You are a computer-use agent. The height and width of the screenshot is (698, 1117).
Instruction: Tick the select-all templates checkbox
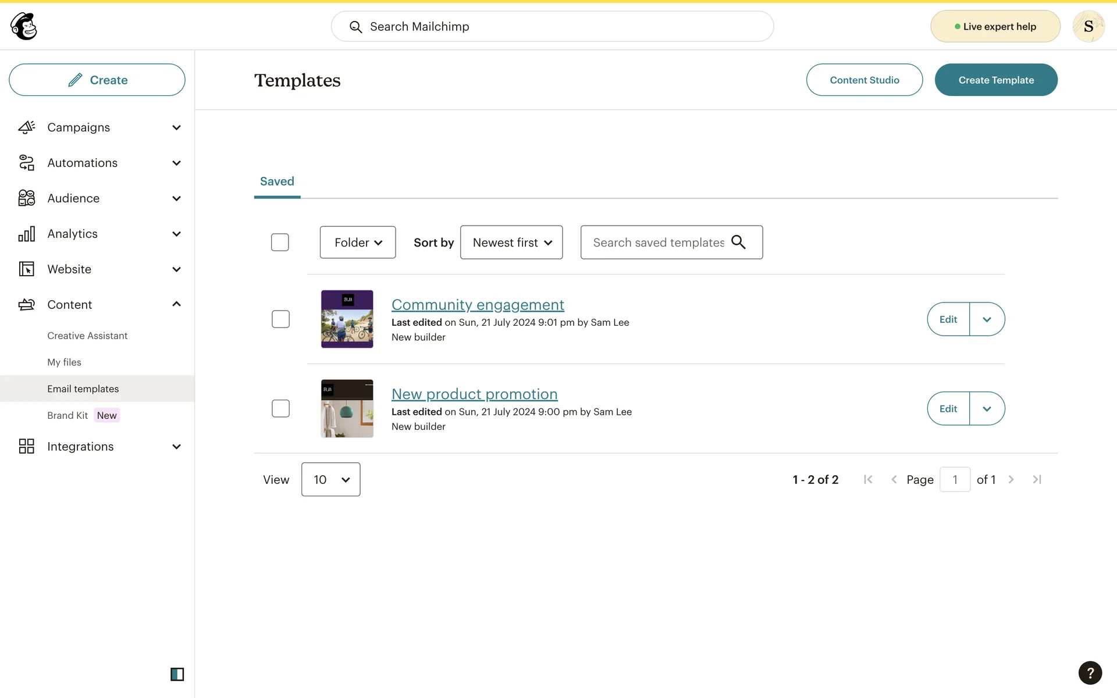(x=280, y=242)
